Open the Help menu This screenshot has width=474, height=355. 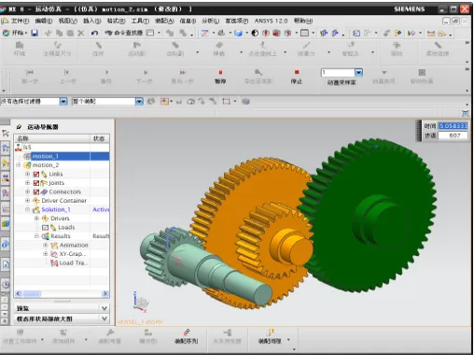pyautogui.click(x=303, y=21)
